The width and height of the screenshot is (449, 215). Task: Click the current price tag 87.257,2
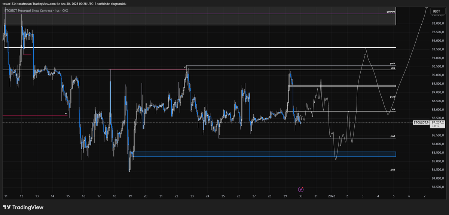437,122
